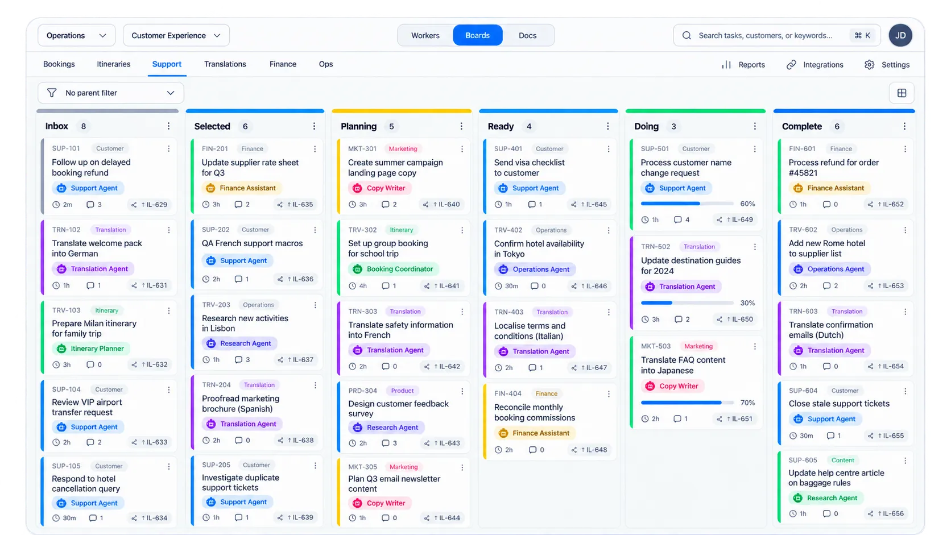This screenshot has width=951, height=535.
Task: Click share icon beside IL-651
Action: [720, 419]
